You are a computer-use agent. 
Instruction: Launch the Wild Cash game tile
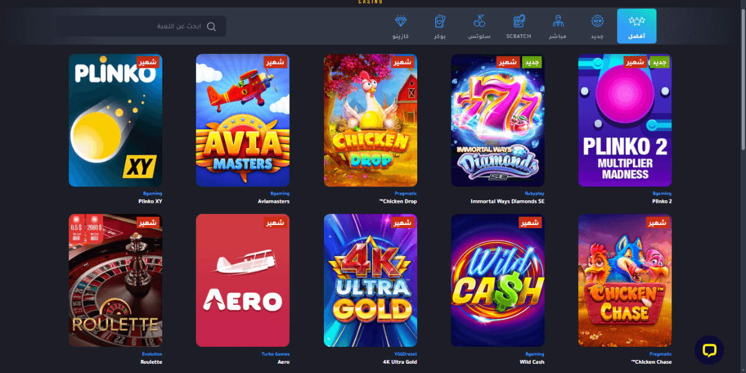497,280
